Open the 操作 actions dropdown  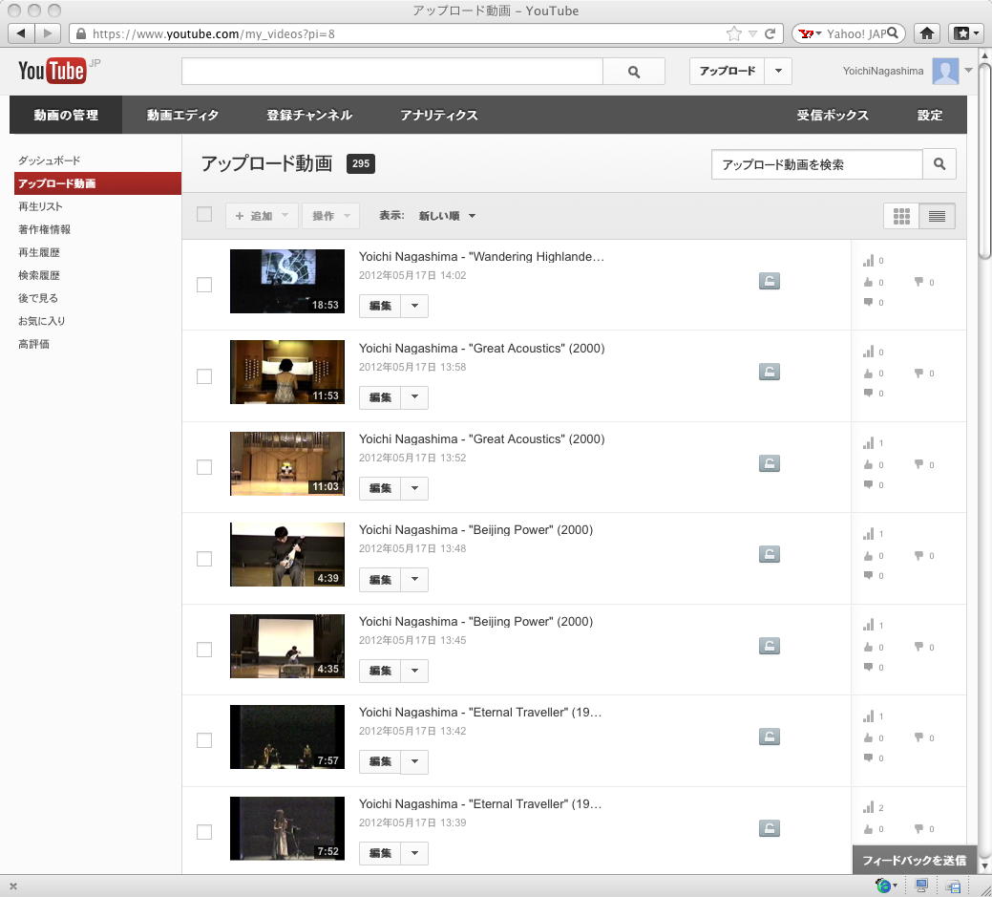click(331, 216)
